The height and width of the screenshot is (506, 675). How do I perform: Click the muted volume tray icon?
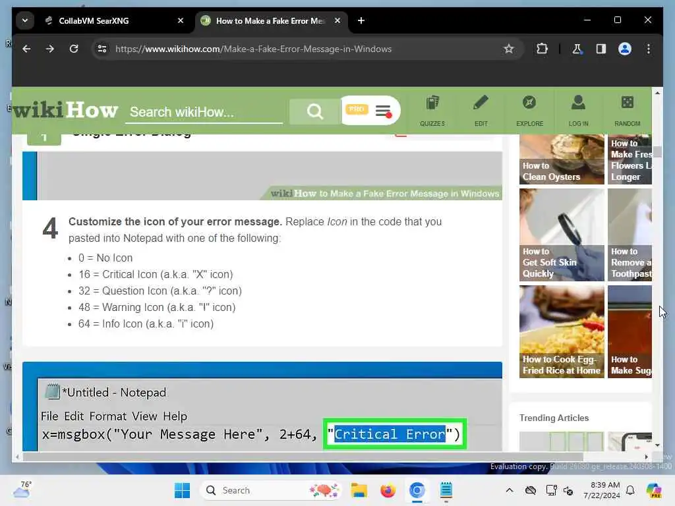coord(568,490)
